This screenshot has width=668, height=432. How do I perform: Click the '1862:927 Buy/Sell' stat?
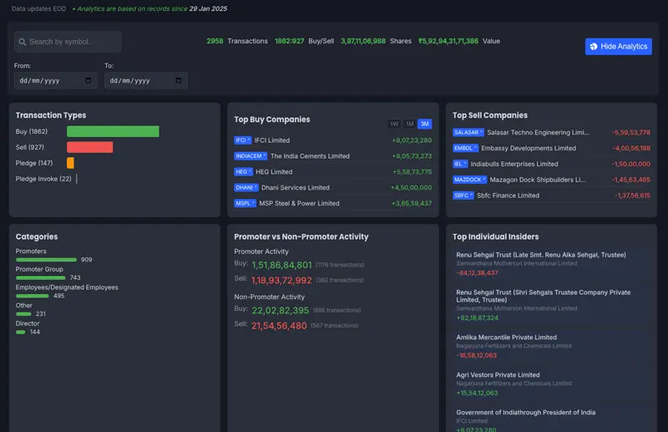(304, 41)
